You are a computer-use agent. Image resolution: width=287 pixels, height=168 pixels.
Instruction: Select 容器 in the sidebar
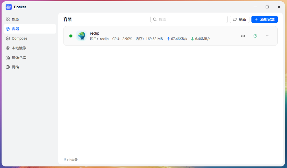pos(30,29)
